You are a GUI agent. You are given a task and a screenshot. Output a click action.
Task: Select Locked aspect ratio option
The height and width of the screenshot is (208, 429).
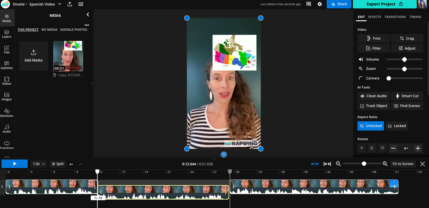397,126
